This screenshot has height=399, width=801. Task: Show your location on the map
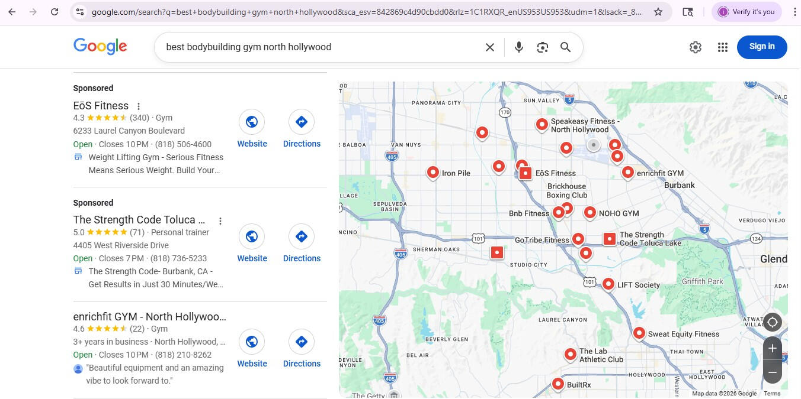pos(772,322)
